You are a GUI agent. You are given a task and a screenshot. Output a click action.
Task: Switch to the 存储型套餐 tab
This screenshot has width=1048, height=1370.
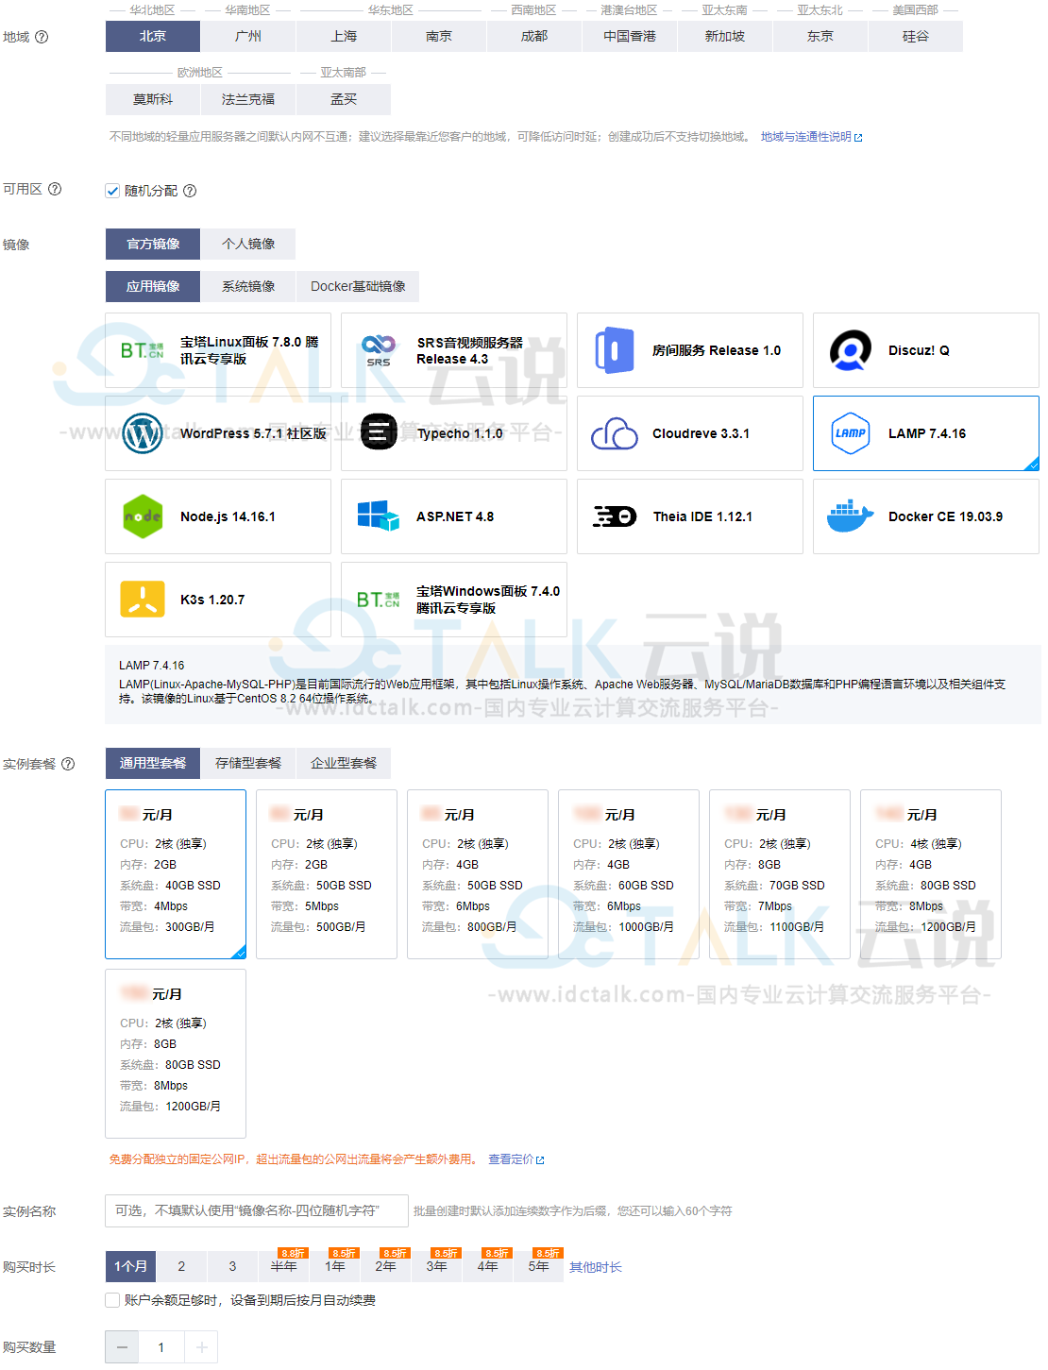point(248,763)
